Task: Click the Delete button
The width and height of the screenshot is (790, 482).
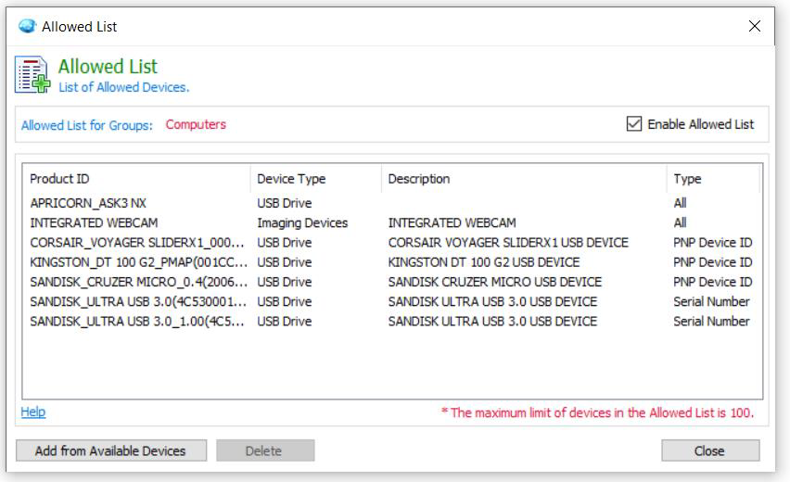Action: coord(265,450)
